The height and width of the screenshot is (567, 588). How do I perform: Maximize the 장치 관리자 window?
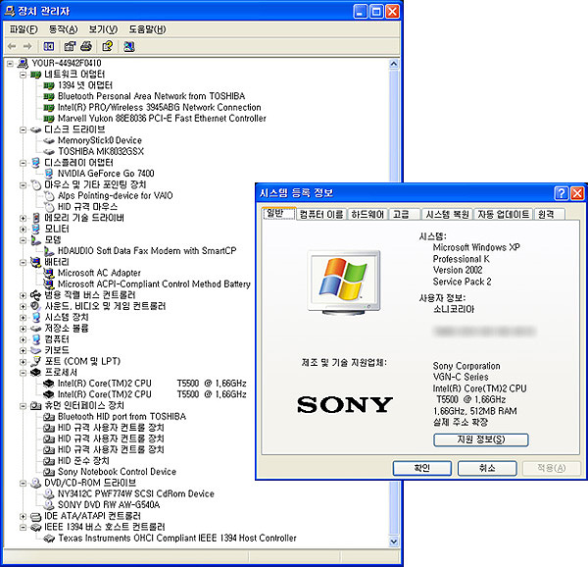[x=376, y=11]
